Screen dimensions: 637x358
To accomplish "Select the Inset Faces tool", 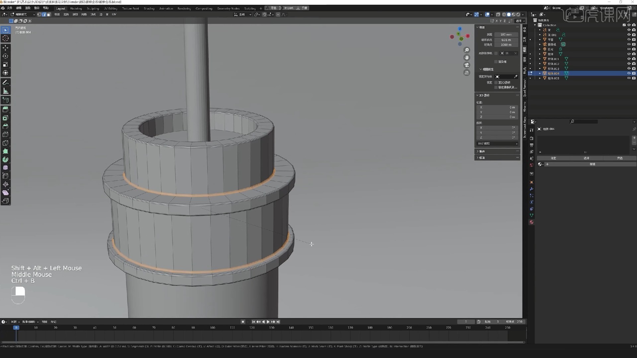I will 5,118.
